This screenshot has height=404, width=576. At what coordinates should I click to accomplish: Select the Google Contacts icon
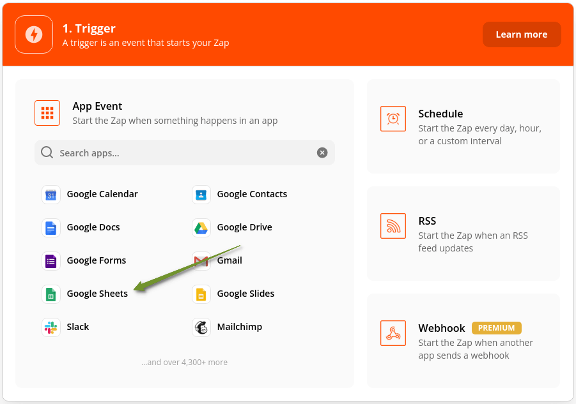coord(201,194)
